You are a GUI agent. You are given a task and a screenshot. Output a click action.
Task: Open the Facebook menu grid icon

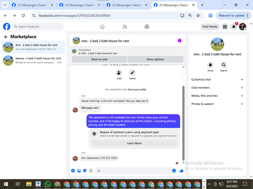click(x=225, y=27)
